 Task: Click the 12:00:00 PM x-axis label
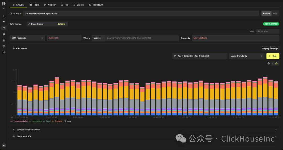[x=185, y=117]
